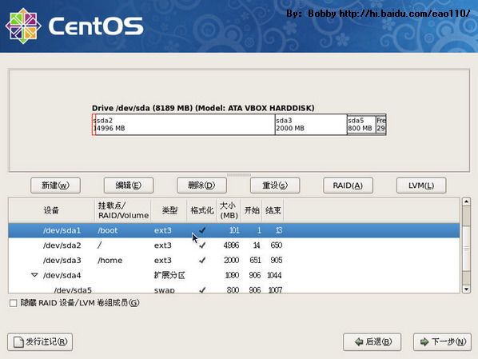The image size is (478, 359).
Task: Go back with the 后退(B) button
Action: point(372,342)
